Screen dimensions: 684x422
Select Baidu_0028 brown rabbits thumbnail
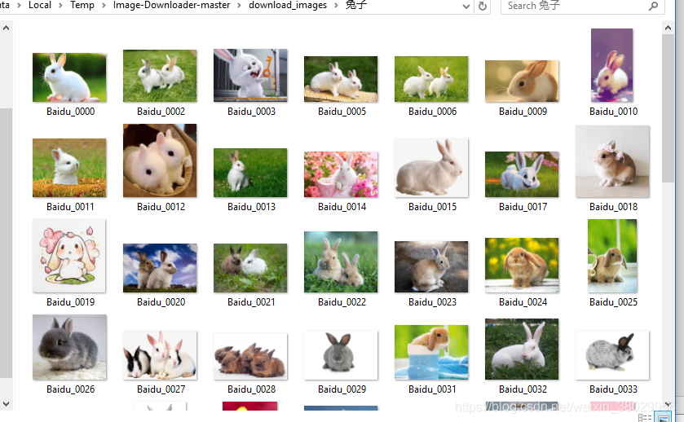click(x=250, y=356)
